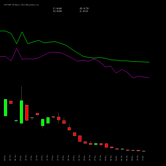Click the '07 Nov' date label
This screenshot has height=166, width=166.
pyautogui.click(x=21, y=158)
